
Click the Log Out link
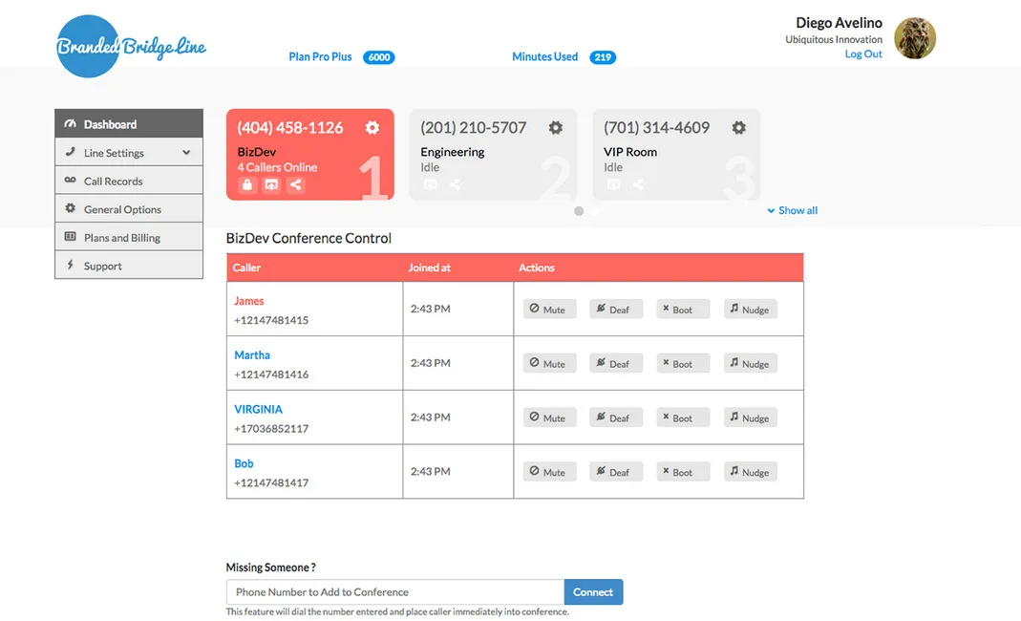point(862,54)
